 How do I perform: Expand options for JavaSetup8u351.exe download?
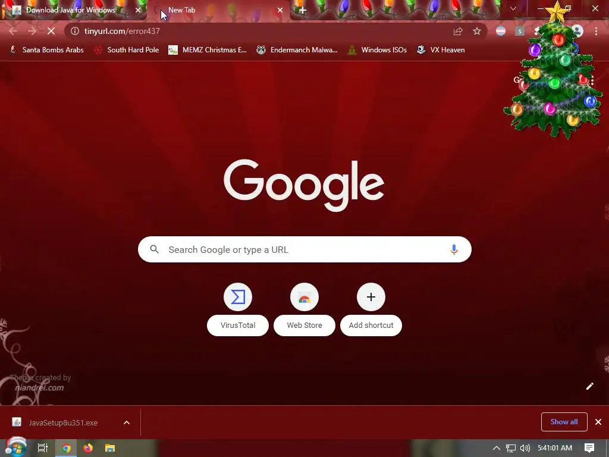[127, 422]
